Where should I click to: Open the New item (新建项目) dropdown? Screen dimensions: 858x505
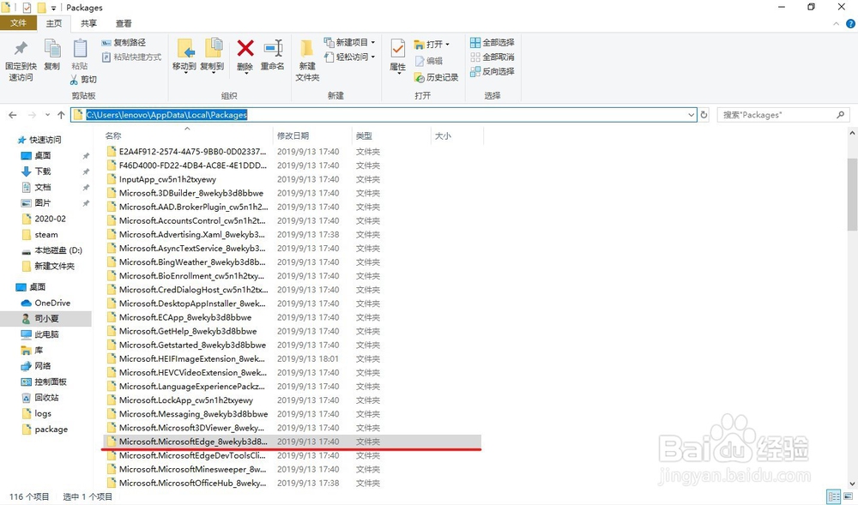pos(350,43)
